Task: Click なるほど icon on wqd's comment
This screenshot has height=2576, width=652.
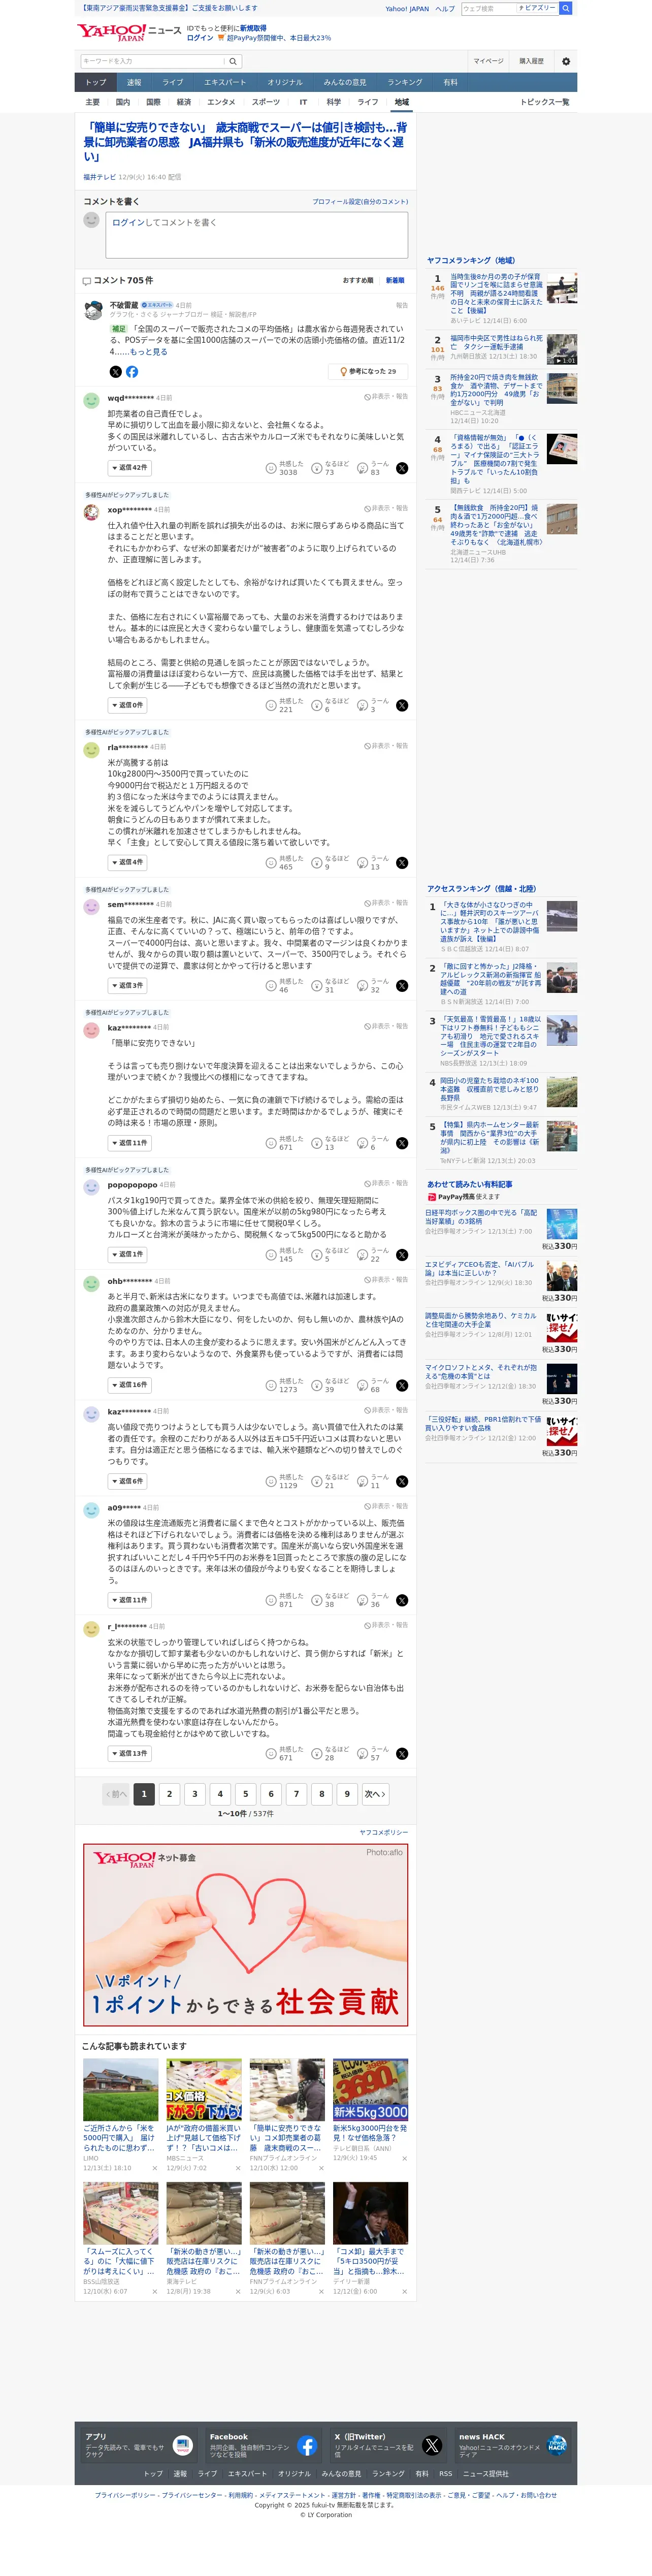Action: pyautogui.click(x=316, y=468)
